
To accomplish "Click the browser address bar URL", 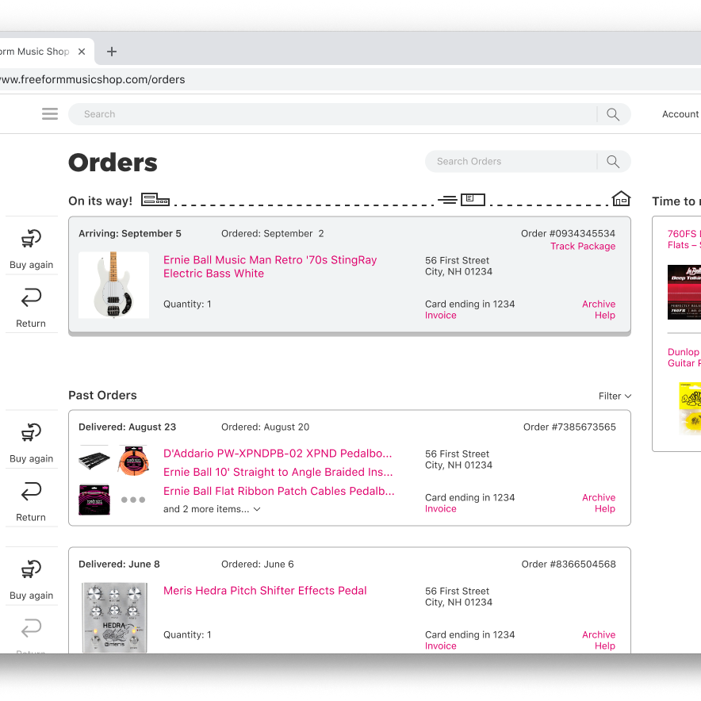I will (x=93, y=79).
